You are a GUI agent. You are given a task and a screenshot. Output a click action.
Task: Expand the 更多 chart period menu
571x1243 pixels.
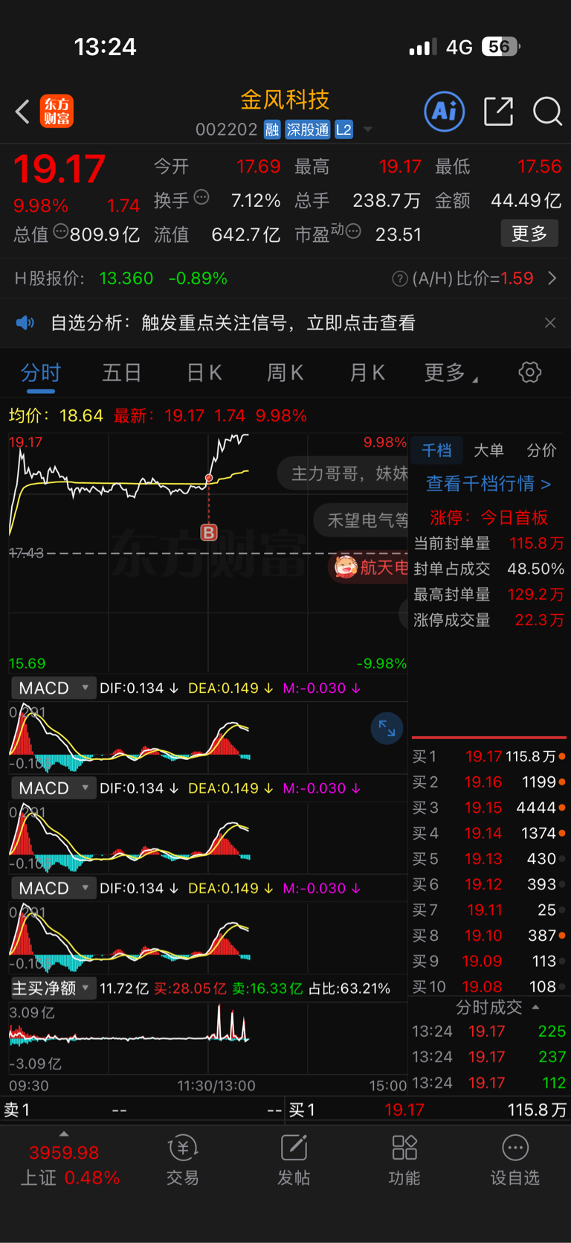(451, 372)
